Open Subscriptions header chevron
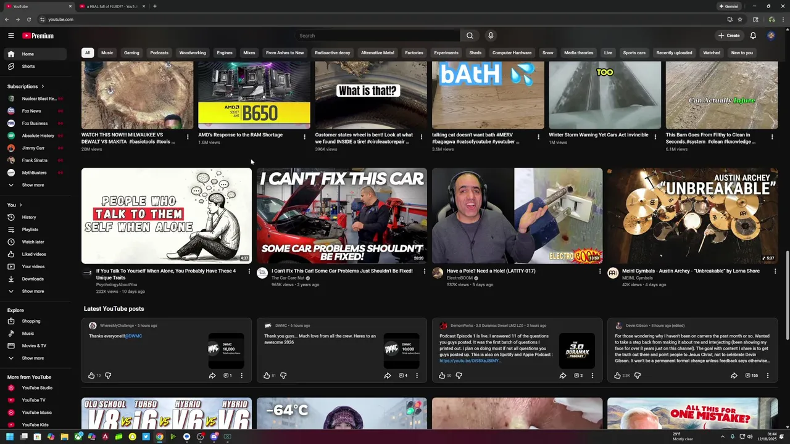The height and width of the screenshot is (444, 790). [x=43, y=86]
